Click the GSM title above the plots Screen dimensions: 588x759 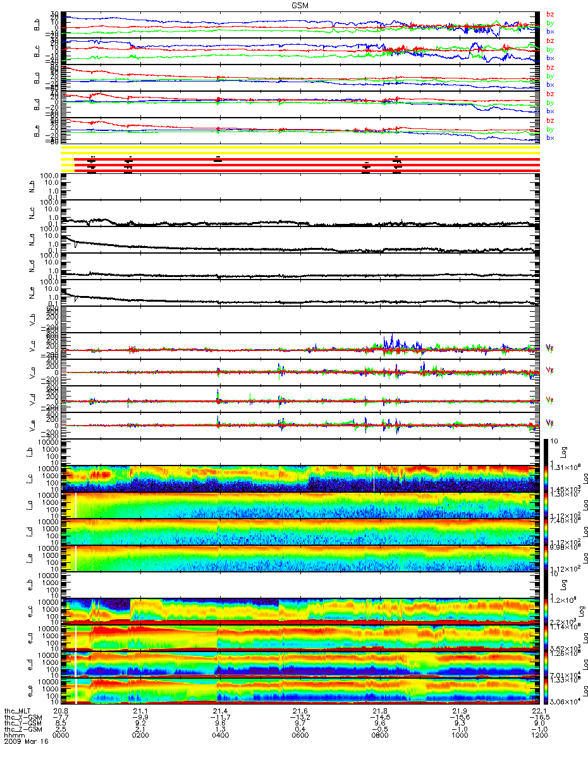[x=300, y=5]
